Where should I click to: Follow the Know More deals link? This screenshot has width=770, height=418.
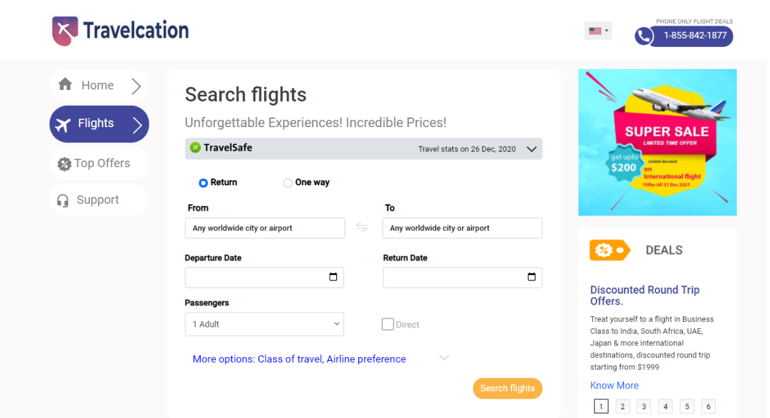click(614, 386)
